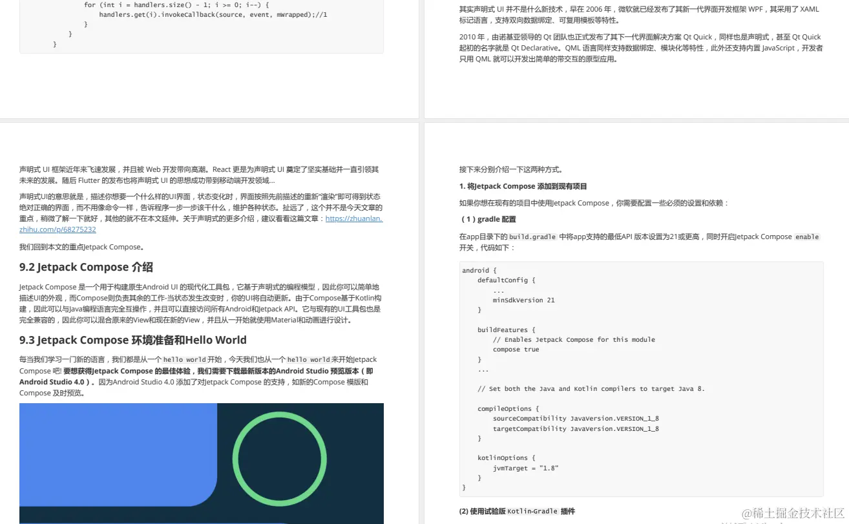The height and width of the screenshot is (524, 849).
Task: Select the inline code enable
Action: click(x=806, y=236)
